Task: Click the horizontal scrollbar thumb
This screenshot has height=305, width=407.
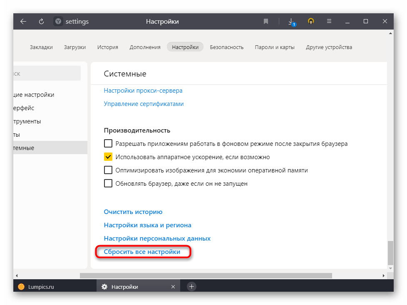Action: (x=206, y=275)
